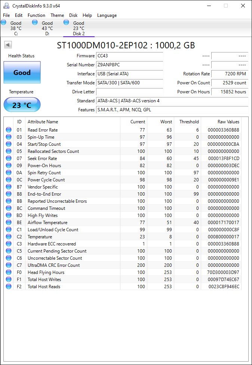
Task: Open the Language menu
Action: point(107,15)
